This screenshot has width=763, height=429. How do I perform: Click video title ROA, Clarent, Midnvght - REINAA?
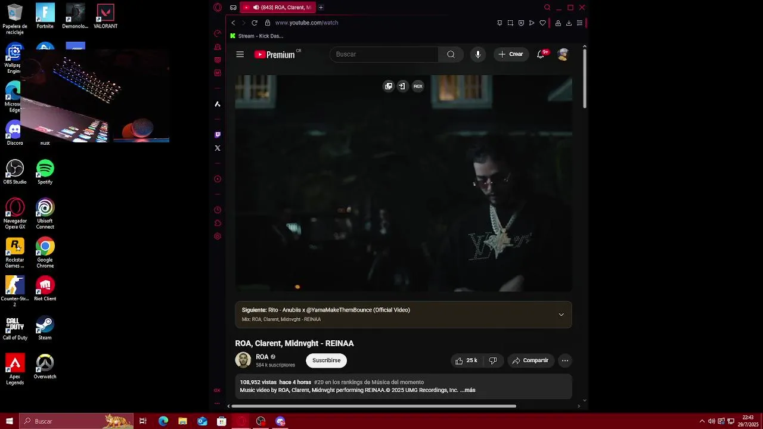pyautogui.click(x=294, y=343)
